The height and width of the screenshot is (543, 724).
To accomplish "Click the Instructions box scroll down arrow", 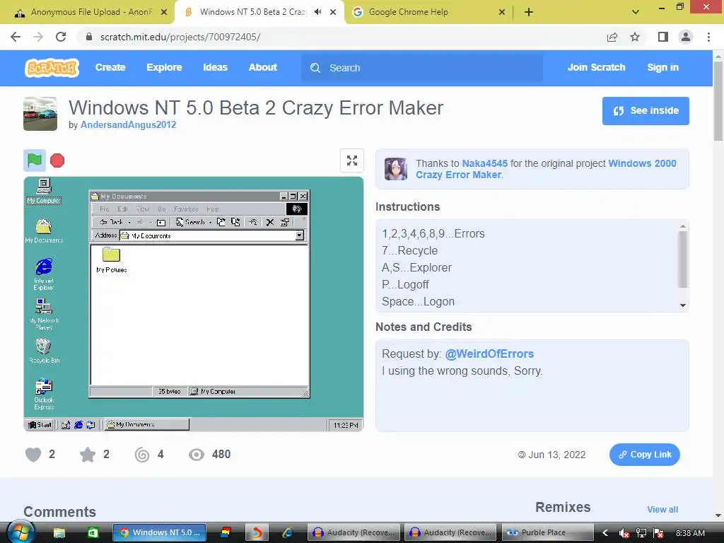I will [683, 305].
